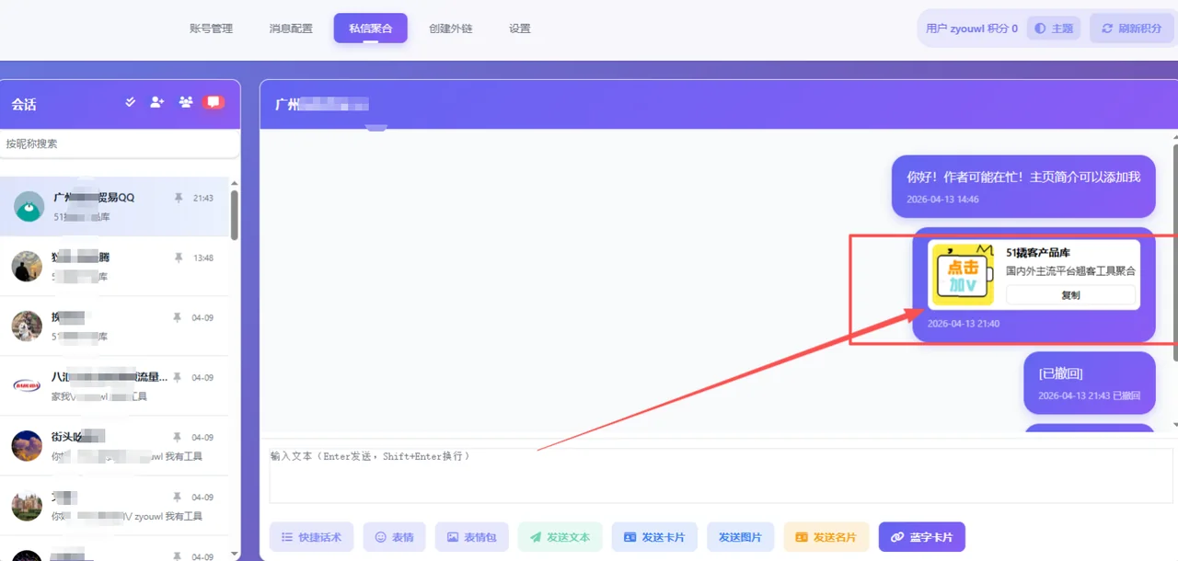Click the 发送卡片 button
Screen dimensions: 1178x561
point(654,537)
